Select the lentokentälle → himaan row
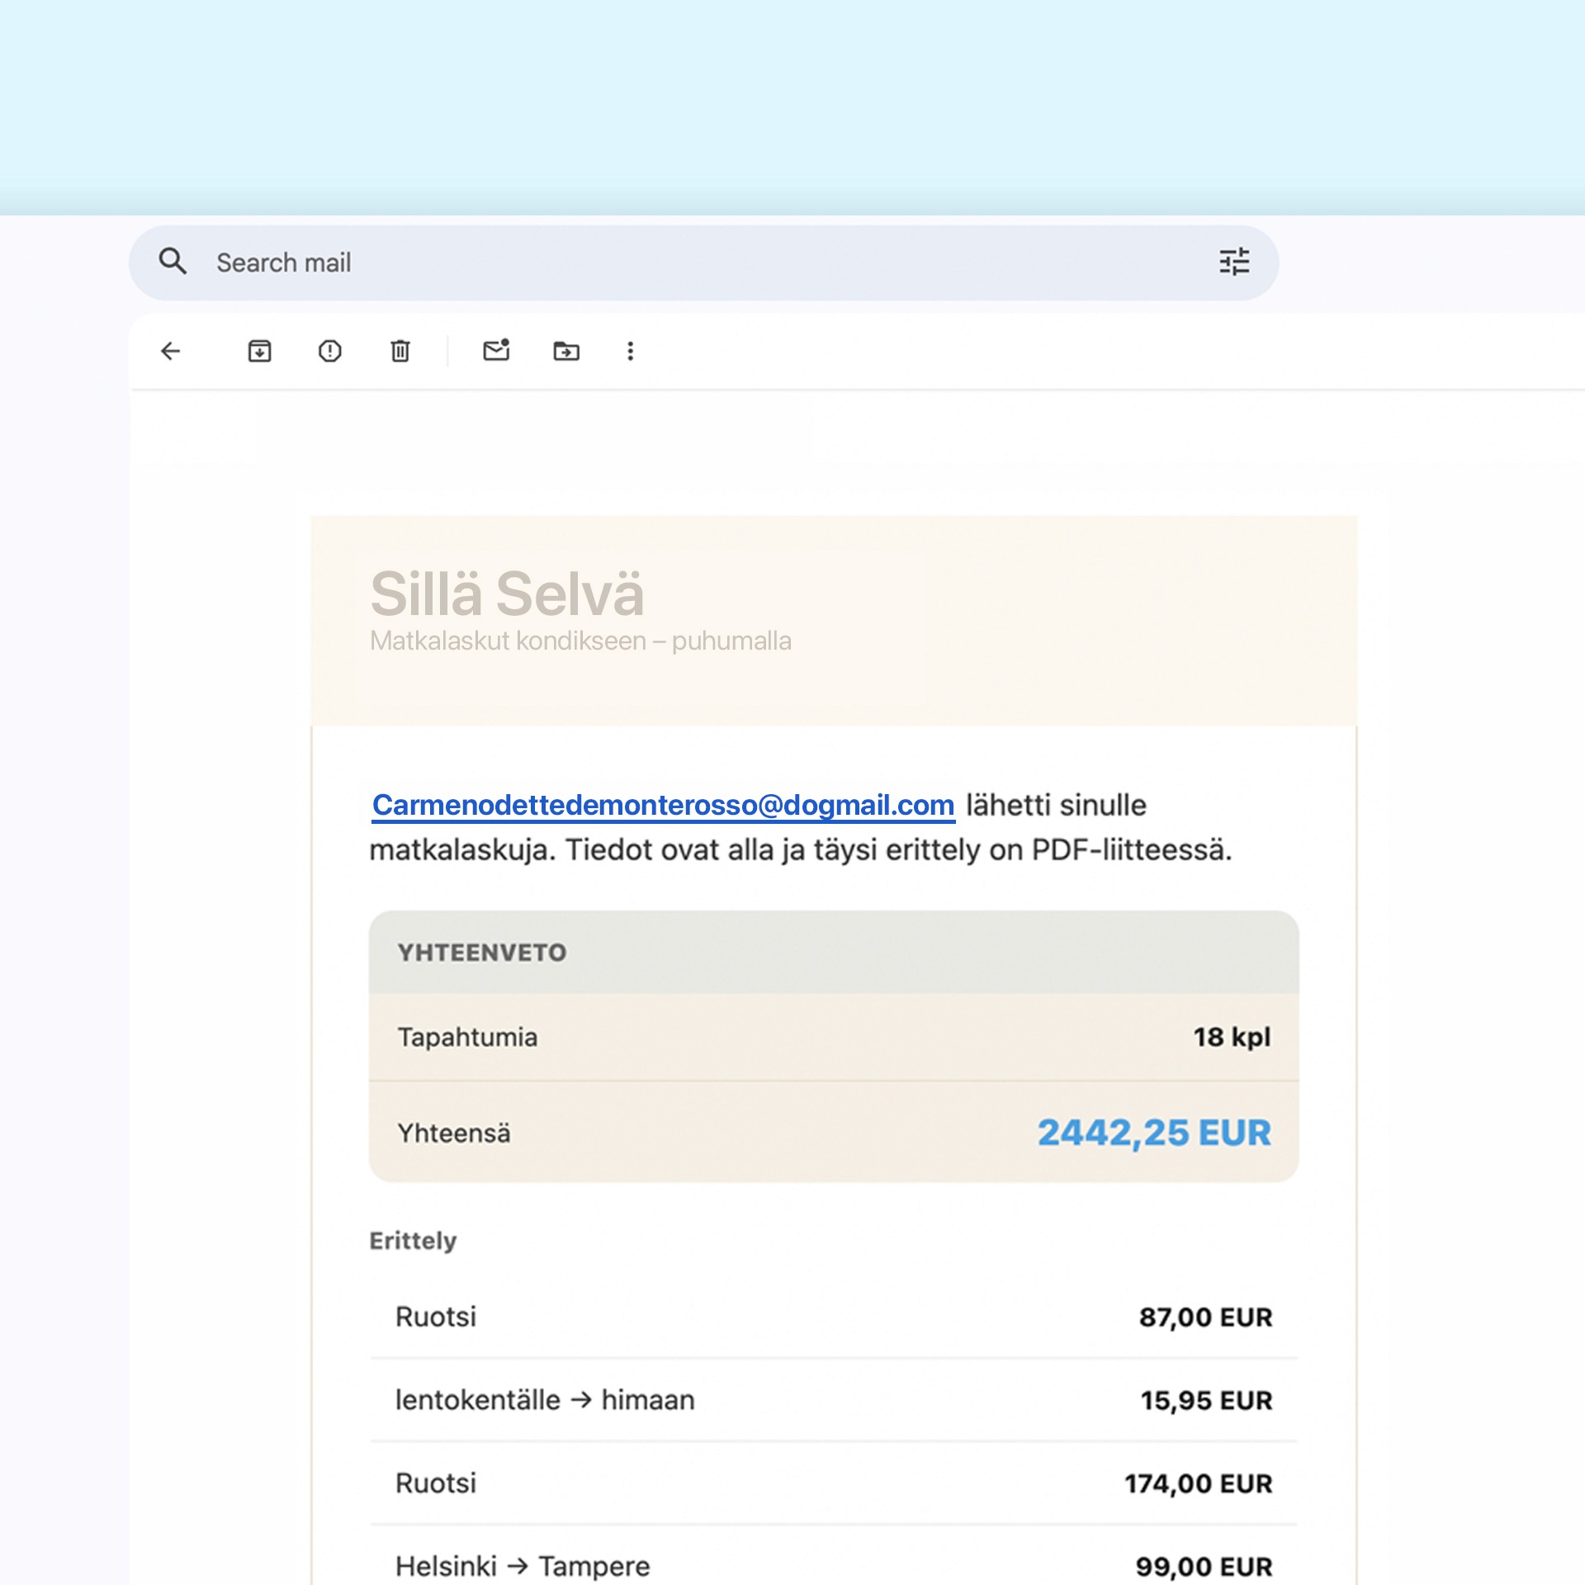The image size is (1585, 1585). [834, 1400]
